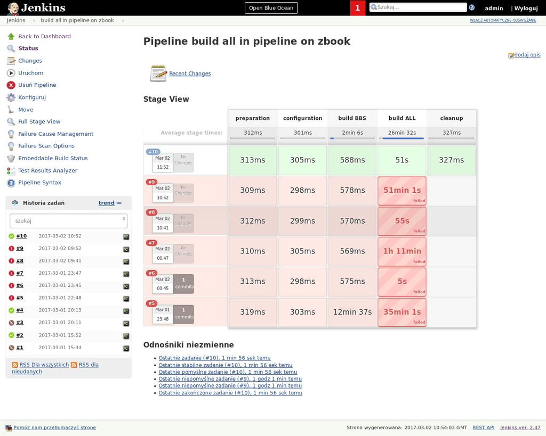This screenshot has width=546, height=436.
Task: Open build #10 badge in Stage View
Action: [x=153, y=152]
